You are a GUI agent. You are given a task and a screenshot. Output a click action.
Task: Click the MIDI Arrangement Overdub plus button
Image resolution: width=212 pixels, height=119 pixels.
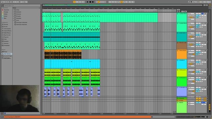point(96,2)
